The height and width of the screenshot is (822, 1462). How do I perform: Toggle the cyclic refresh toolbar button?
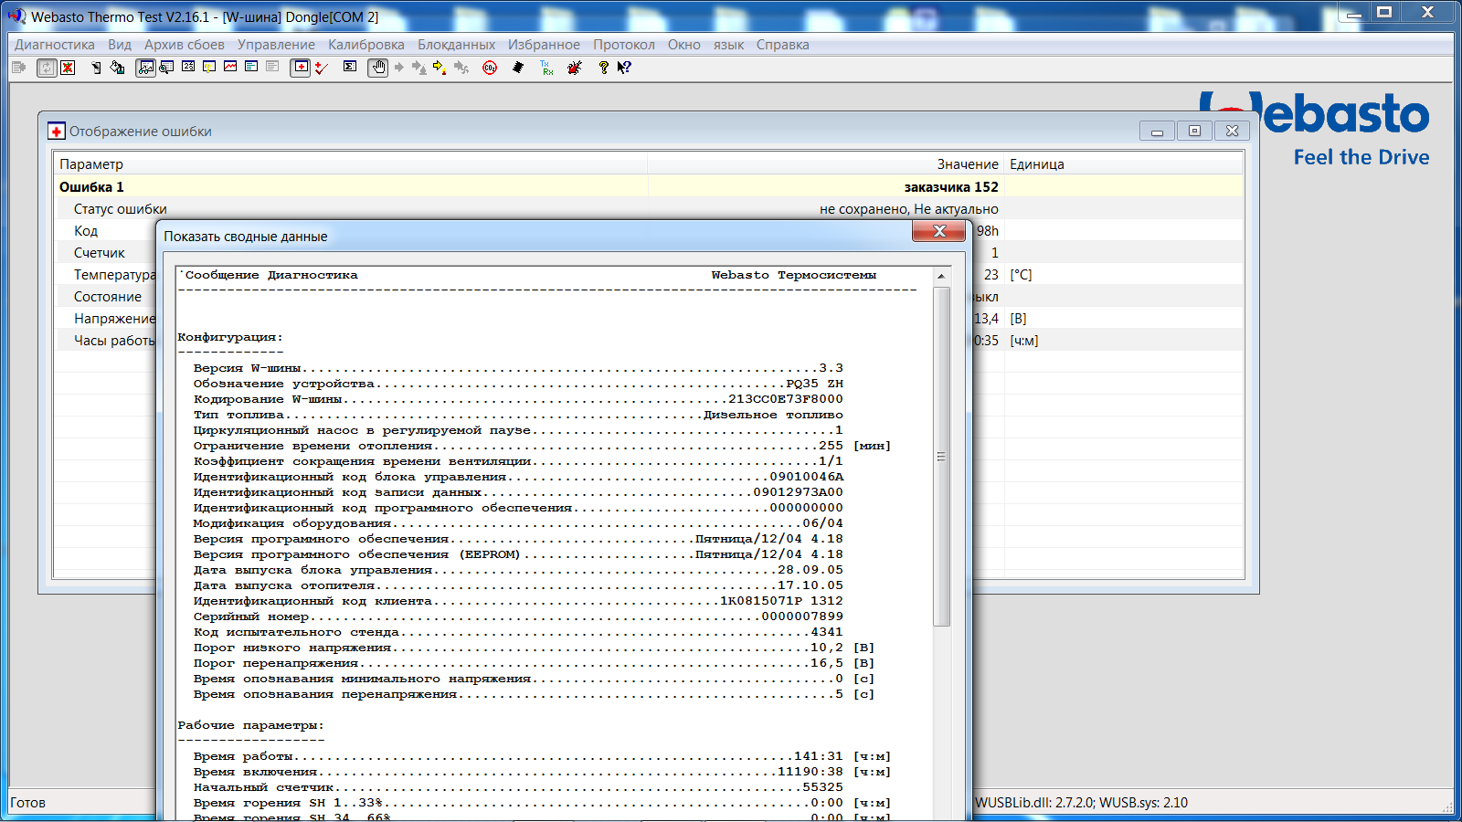[x=47, y=68]
